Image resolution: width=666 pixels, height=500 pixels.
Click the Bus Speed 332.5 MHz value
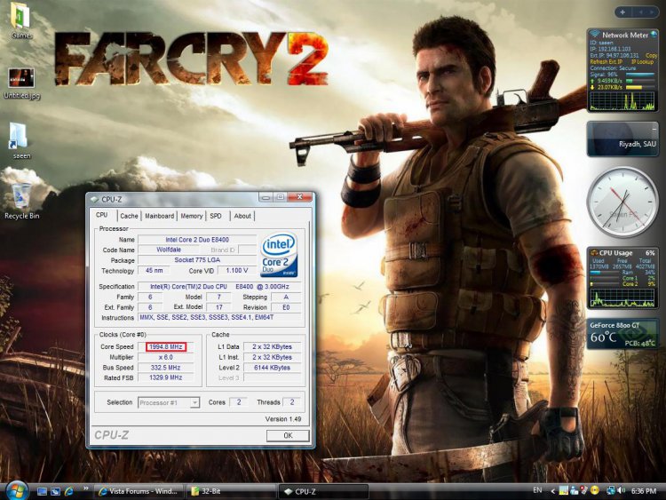[166, 368]
